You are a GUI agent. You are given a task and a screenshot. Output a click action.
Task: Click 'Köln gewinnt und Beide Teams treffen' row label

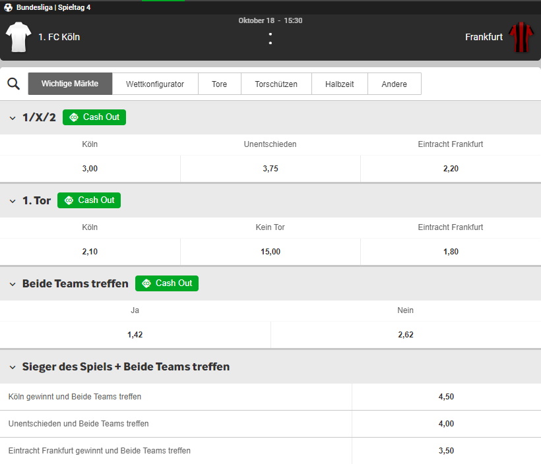(x=75, y=397)
